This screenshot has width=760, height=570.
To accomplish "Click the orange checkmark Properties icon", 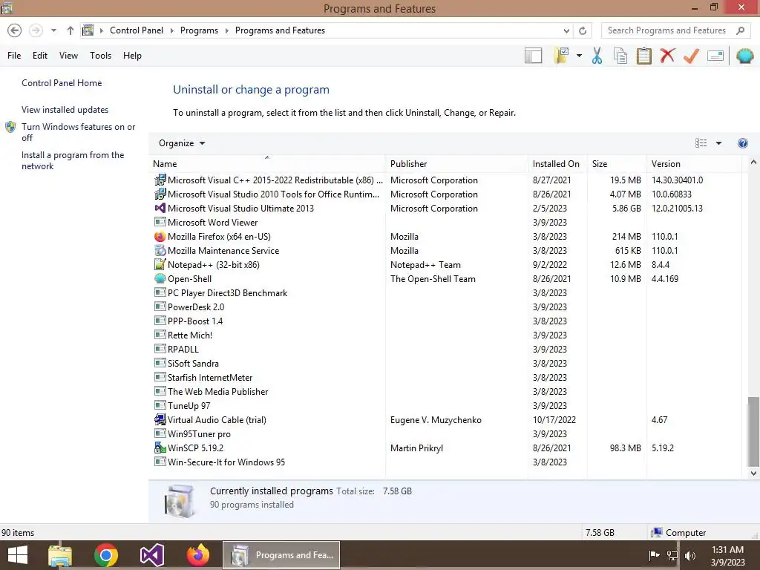I will click(691, 56).
